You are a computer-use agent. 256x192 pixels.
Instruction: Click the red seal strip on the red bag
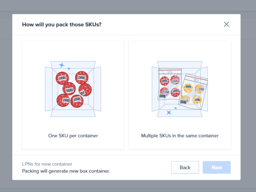pos(170,71)
